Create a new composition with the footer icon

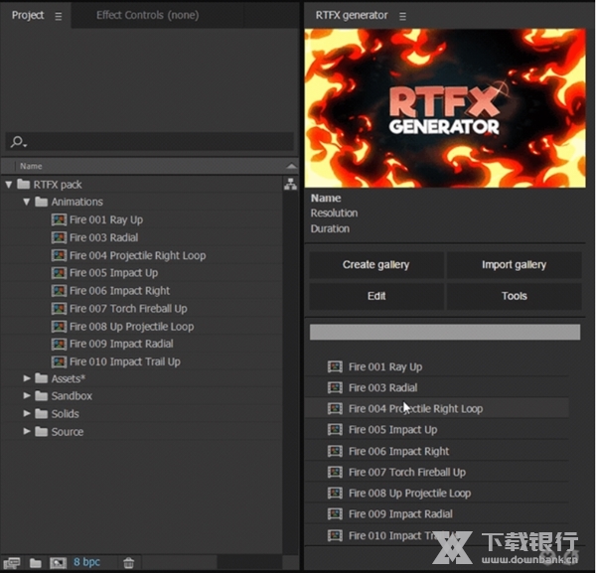pyautogui.click(x=58, y=563)
